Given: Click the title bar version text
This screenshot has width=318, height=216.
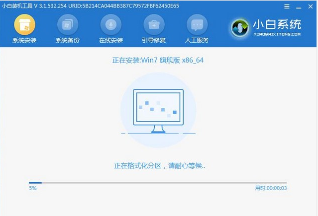Looking at the screenshot, I should (91, 6).
